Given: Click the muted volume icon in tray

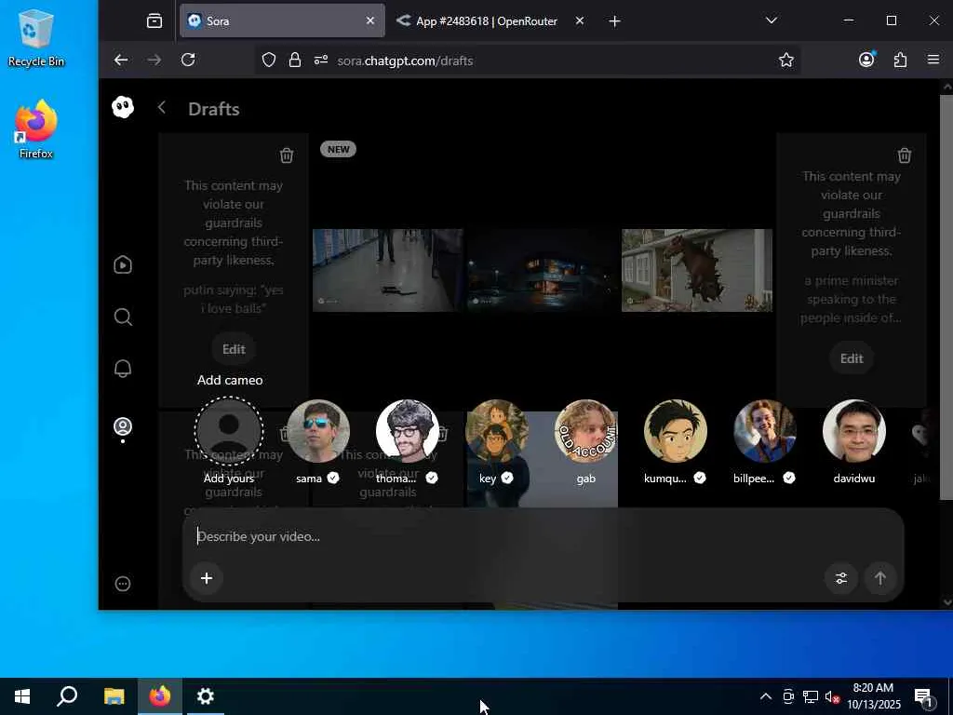Looking at the screenshot, I should tap(832, 696).
